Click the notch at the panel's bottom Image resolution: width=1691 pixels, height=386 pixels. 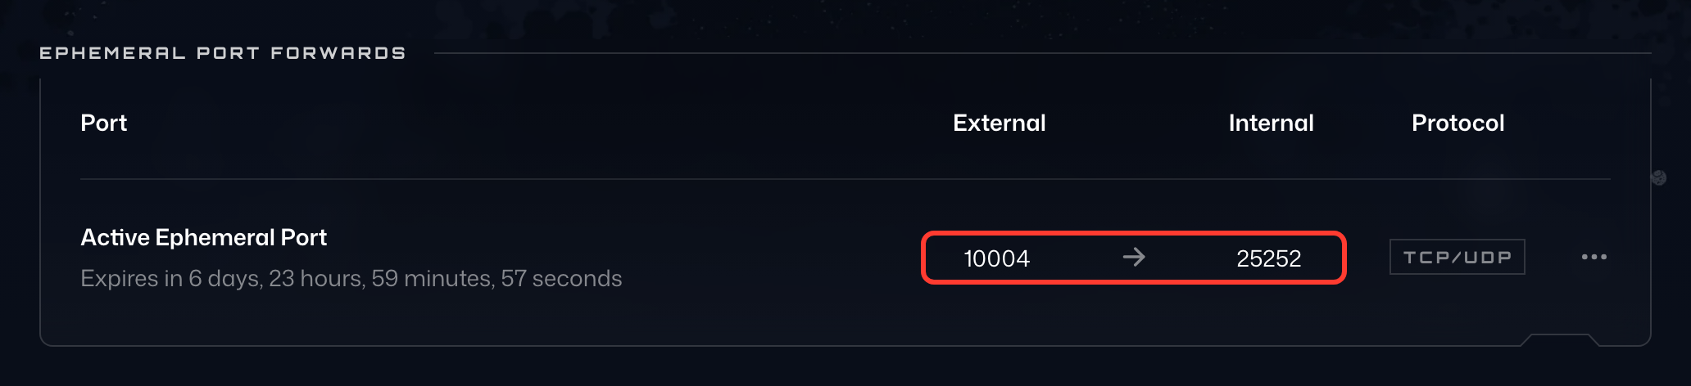pos(1560,339)
